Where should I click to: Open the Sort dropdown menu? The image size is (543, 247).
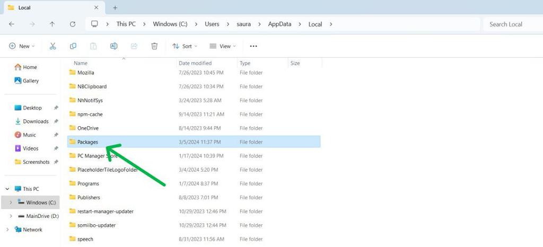185,46
